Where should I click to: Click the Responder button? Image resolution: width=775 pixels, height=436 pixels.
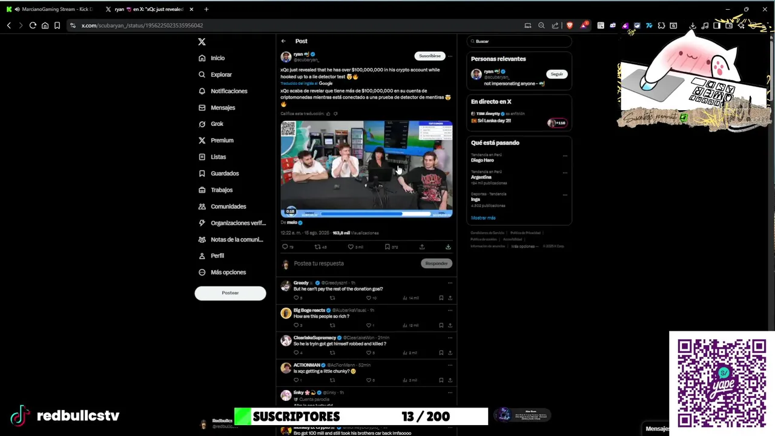pyautogui.click(x=436, y=263)
